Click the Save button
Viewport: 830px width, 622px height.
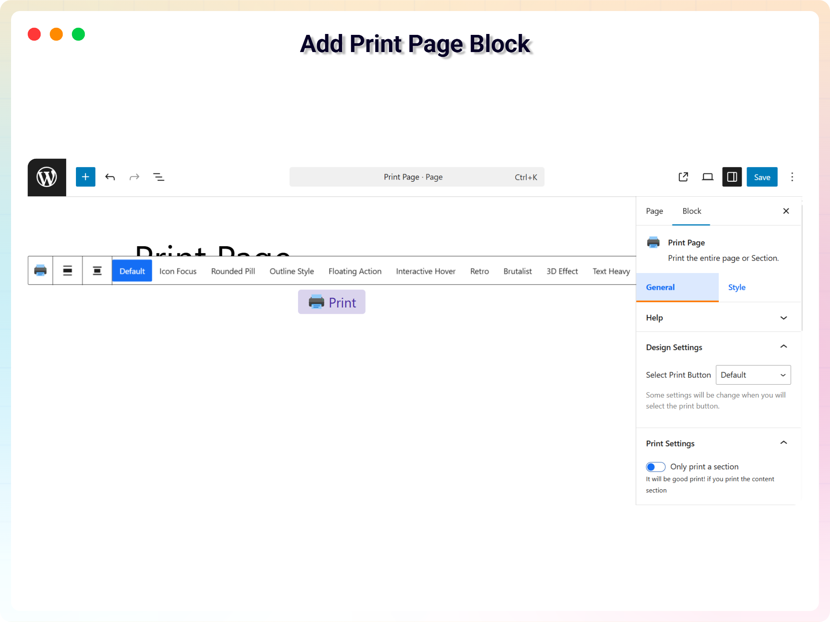pyautogui.click(x=762, y=177)
